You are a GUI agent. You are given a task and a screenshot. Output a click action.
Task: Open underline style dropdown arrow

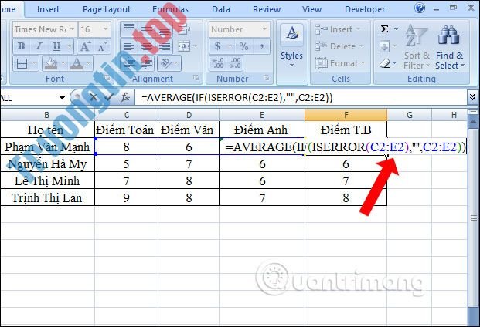click(70, 46)
